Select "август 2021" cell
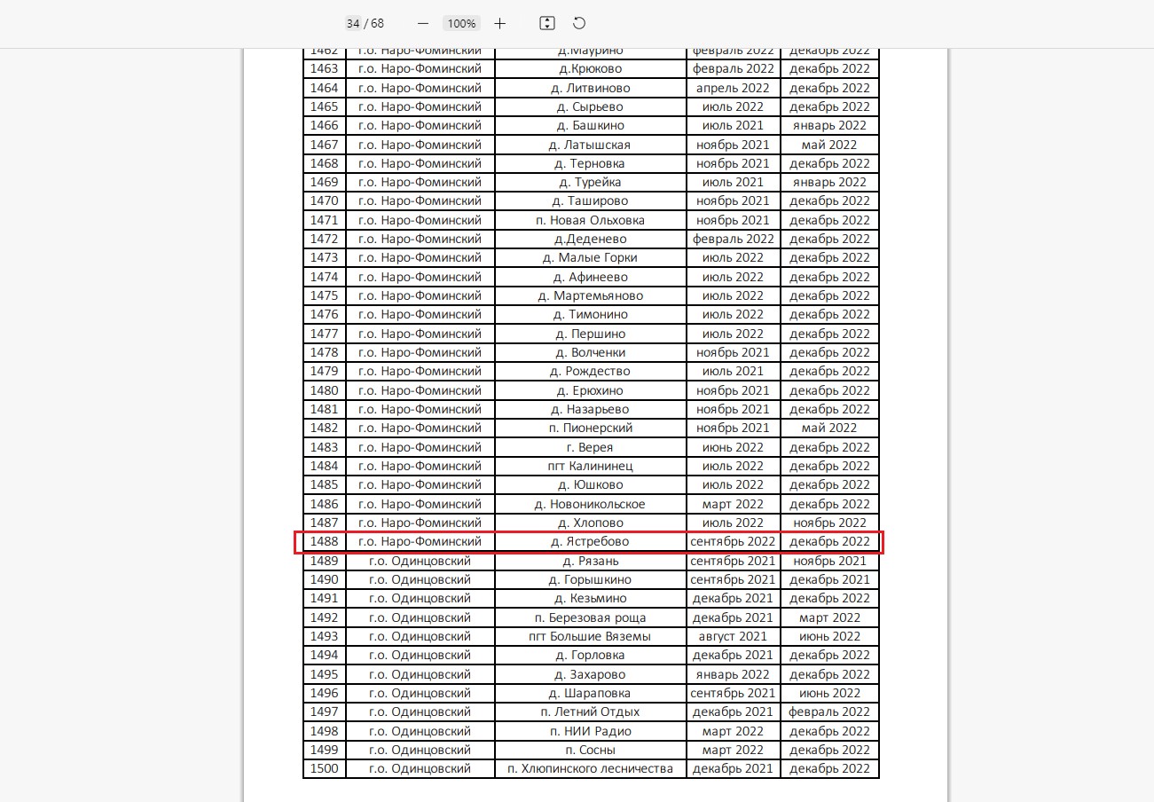 click(733, 636)
